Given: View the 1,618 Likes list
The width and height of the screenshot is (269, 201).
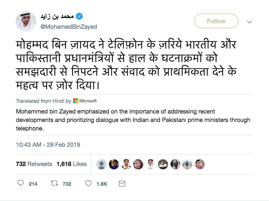Looking at the screenshot, I should pos(72,164).
